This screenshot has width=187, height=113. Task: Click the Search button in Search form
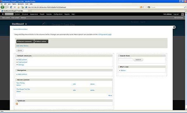click(x=138, y=60)
